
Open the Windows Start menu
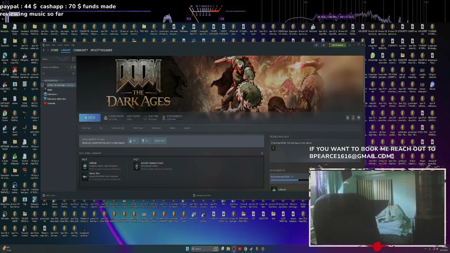[187, 249]
